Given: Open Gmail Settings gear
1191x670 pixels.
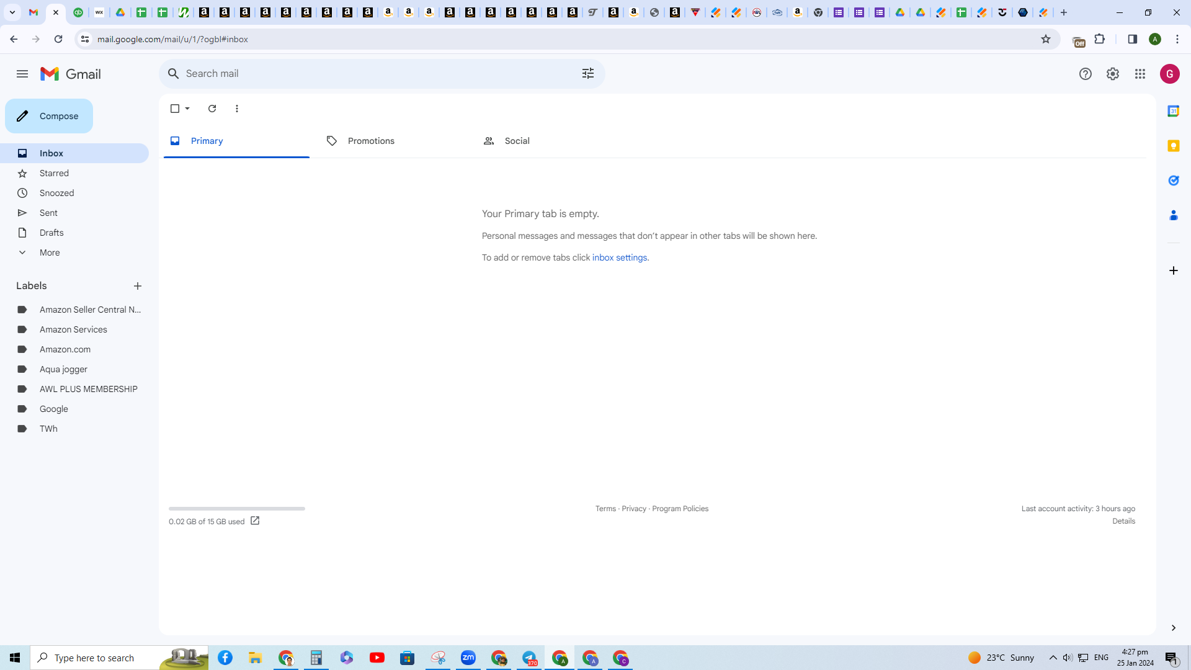Looking at the screenshot, I should (x=1113, y=74).
